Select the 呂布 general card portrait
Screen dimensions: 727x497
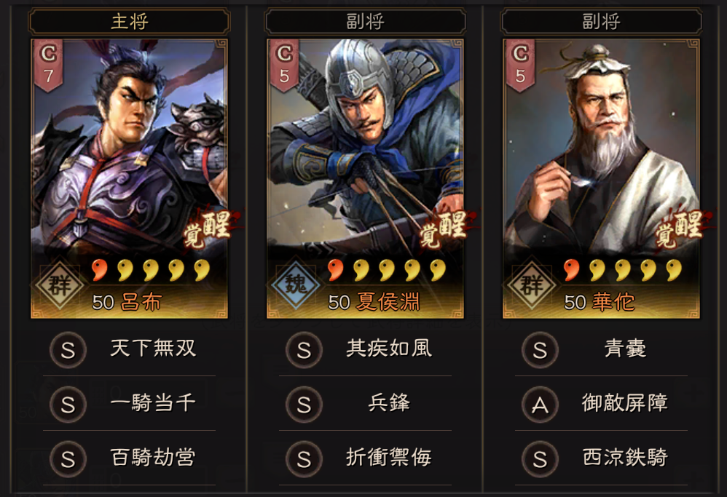click(x=130, y=179)
